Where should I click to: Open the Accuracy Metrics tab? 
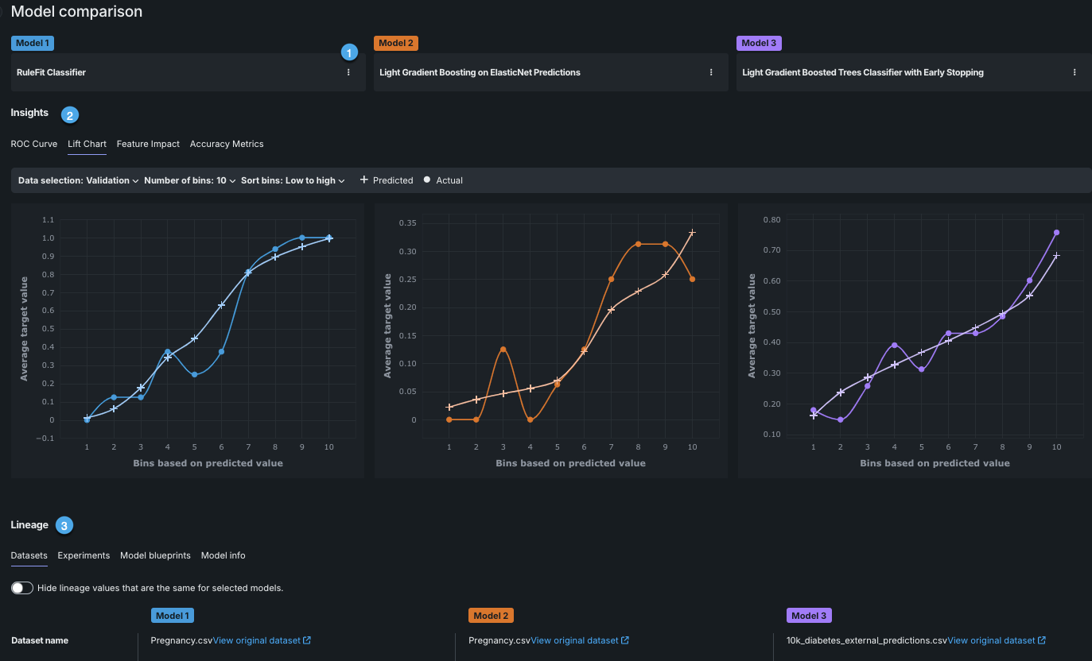227,144
